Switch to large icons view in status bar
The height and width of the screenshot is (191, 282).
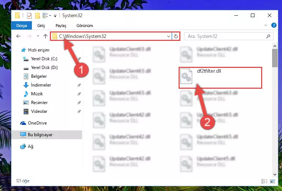pos(272,182)
